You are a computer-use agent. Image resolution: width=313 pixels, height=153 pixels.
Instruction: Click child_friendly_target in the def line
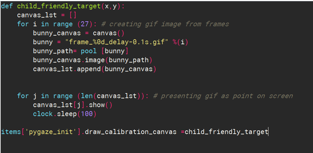59,6
